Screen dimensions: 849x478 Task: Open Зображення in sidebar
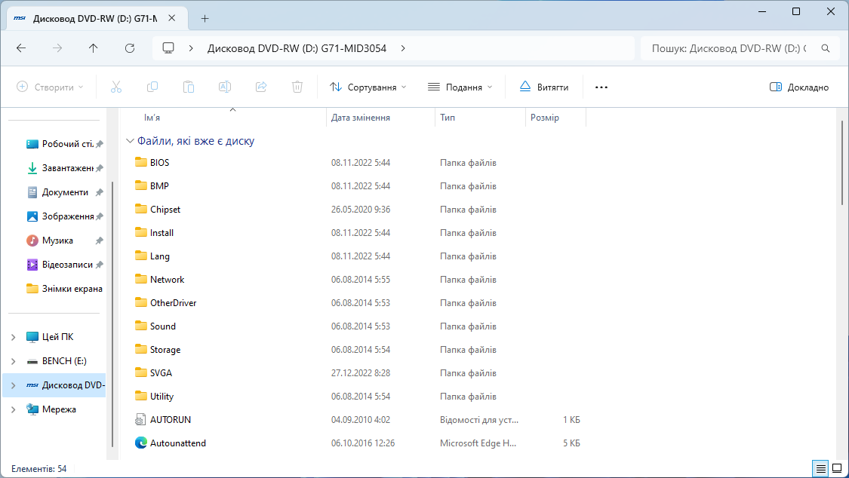(64, 216)
